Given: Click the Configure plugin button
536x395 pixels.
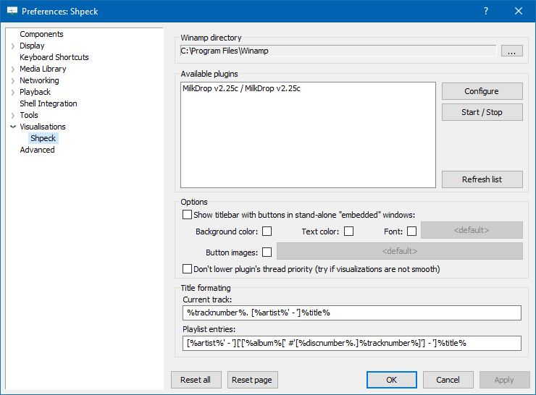Looking at the screenshot, I should (x=482, y=91).
